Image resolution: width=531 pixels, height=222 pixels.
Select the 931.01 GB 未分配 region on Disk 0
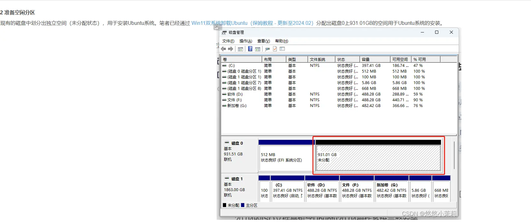click(x=378, y=158)
